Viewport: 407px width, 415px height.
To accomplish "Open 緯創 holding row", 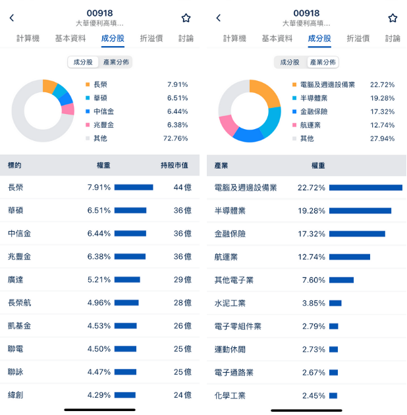I will tap(99, 395).
